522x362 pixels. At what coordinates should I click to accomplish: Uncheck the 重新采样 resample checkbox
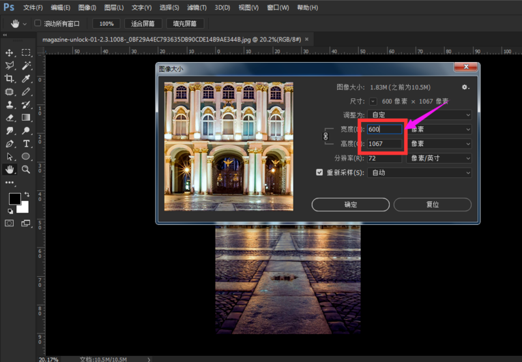tap(319, 172)
